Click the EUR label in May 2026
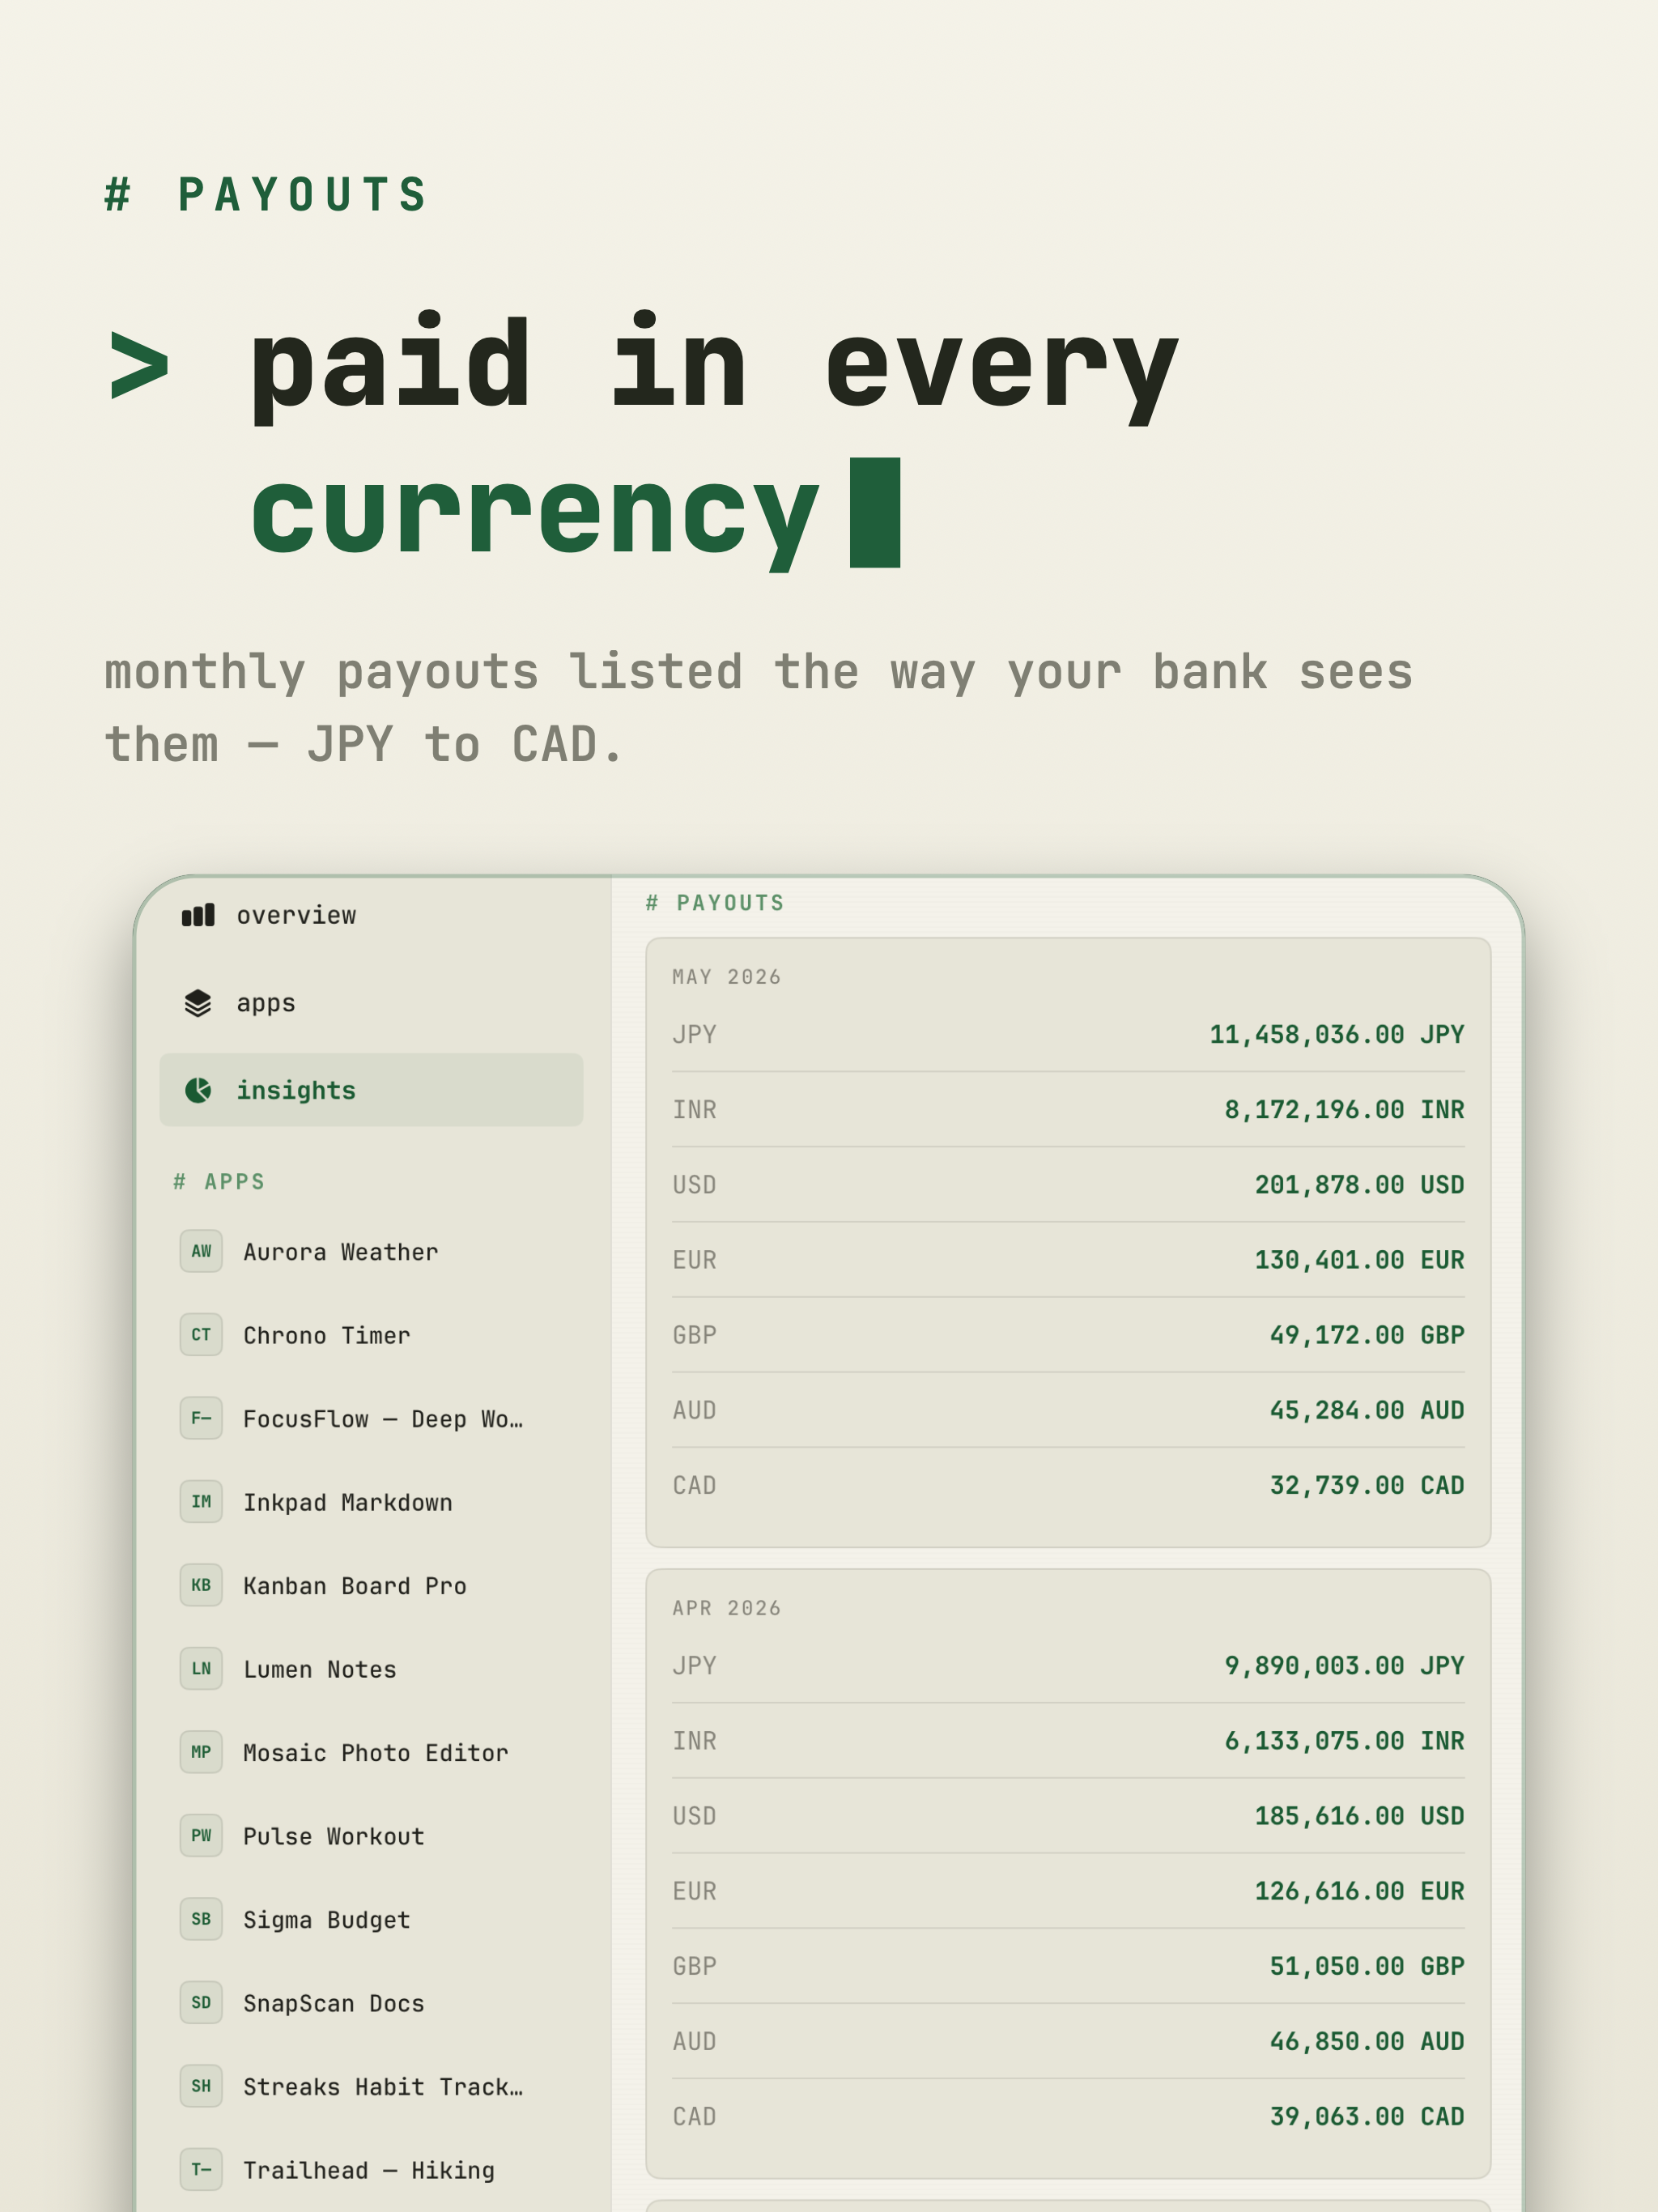 pos(694,1260)
